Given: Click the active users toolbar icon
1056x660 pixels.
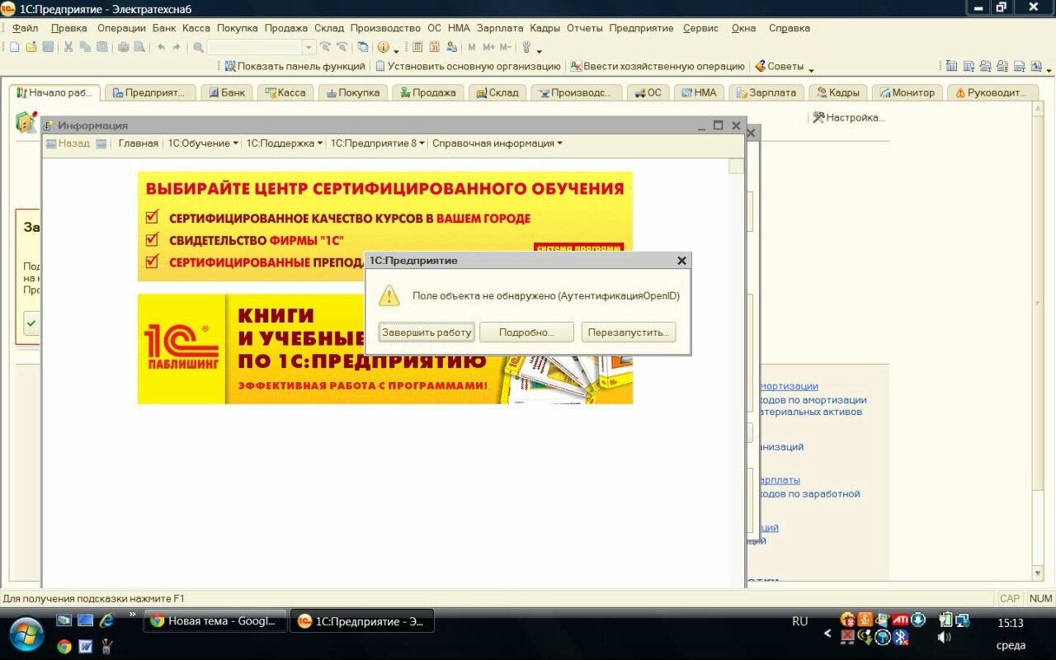Looking at the screenshot, I should click(451, 47).
